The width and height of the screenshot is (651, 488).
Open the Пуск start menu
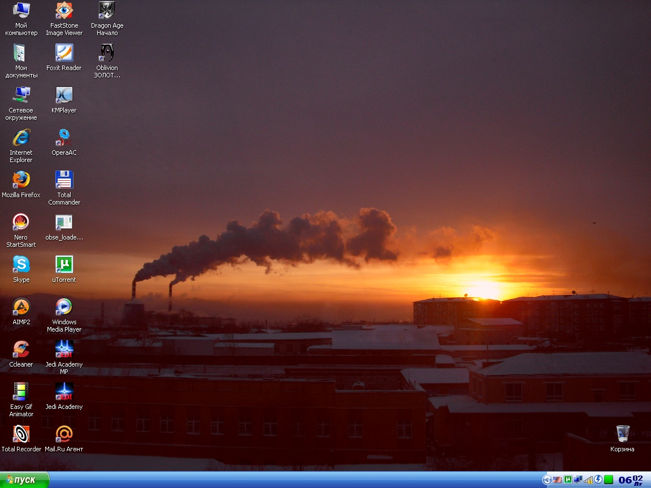click(24, 480)
